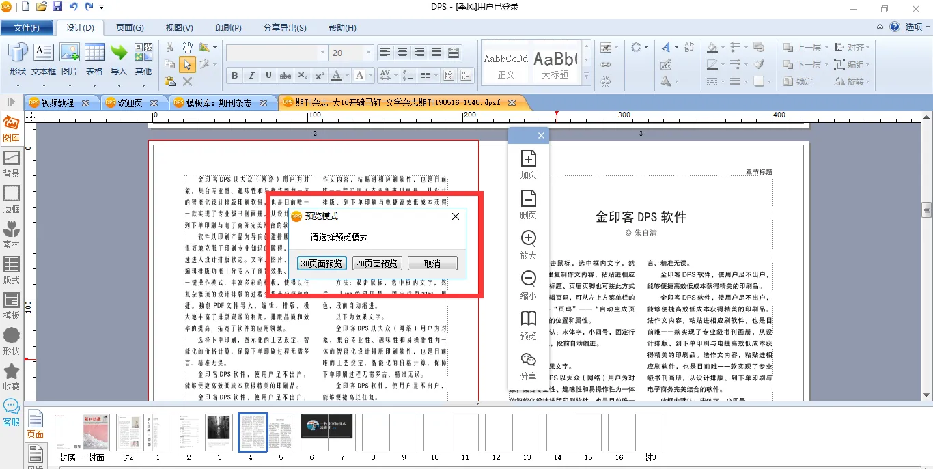Select the 素材 materials icon in sidebar
Viewport: 933px width, 469px height.
[x=12, y=236]
